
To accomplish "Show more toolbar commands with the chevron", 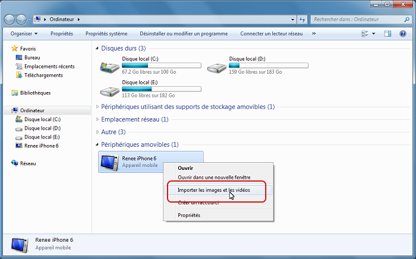I will [314, 33].
